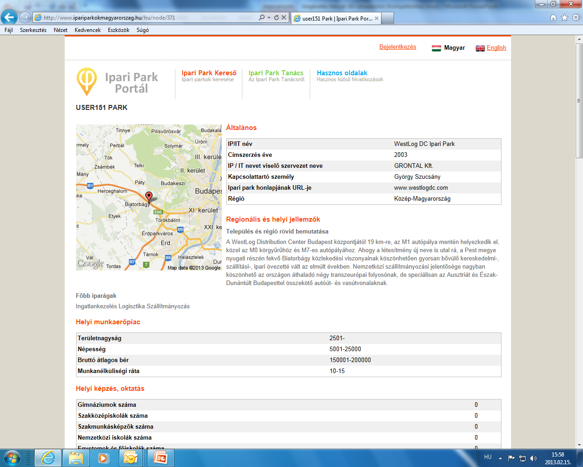Open a new blank tab

pyautogui.click(x=388, y=18)
